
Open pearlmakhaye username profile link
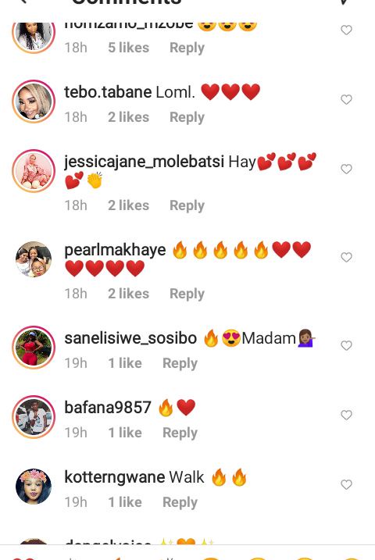115,251
